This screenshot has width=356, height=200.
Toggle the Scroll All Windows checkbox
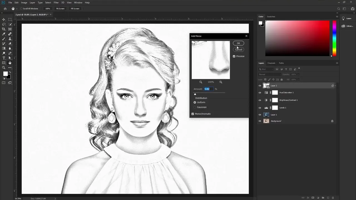(x=21, y=9)
